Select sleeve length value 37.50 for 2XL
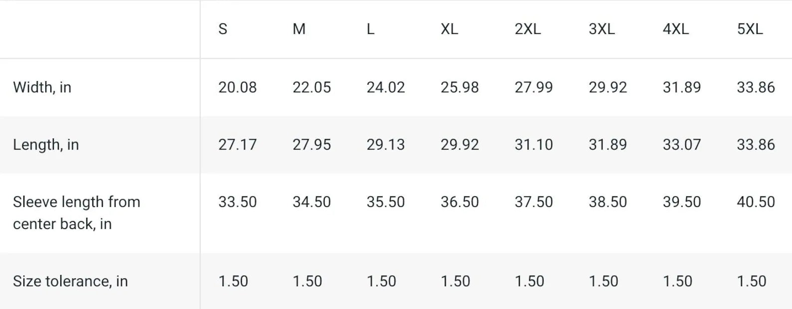Viewport: 792px width, 309px height. [534, 202]
